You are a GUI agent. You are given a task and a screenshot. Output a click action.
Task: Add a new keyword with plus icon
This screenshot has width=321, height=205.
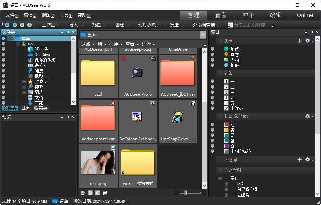[300, 160]
